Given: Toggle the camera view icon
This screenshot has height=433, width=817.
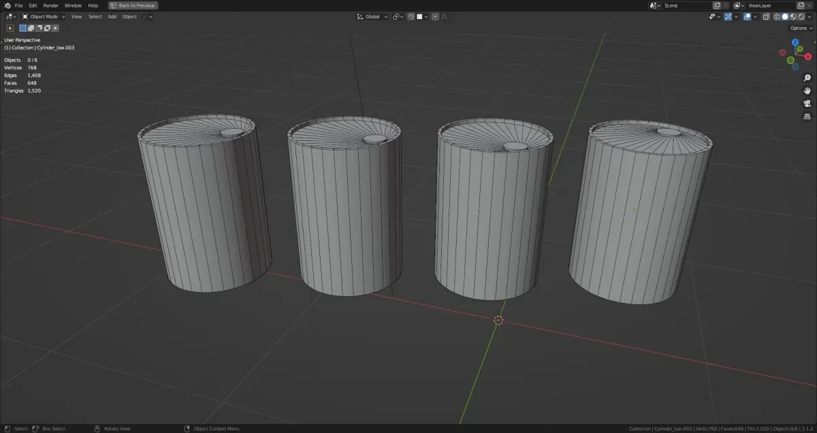Looking at the screenshot, I should [x=807, y=103].
